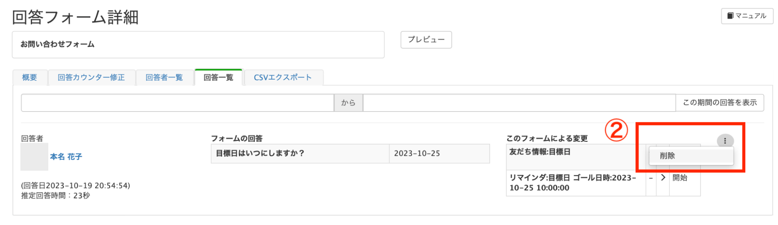
Task: Open respondent 本名 花子 profile link
Action: coord(66,157)
